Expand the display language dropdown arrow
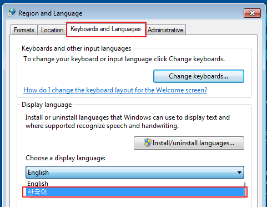Screen dimensions: 267x207 click(239, 172)
